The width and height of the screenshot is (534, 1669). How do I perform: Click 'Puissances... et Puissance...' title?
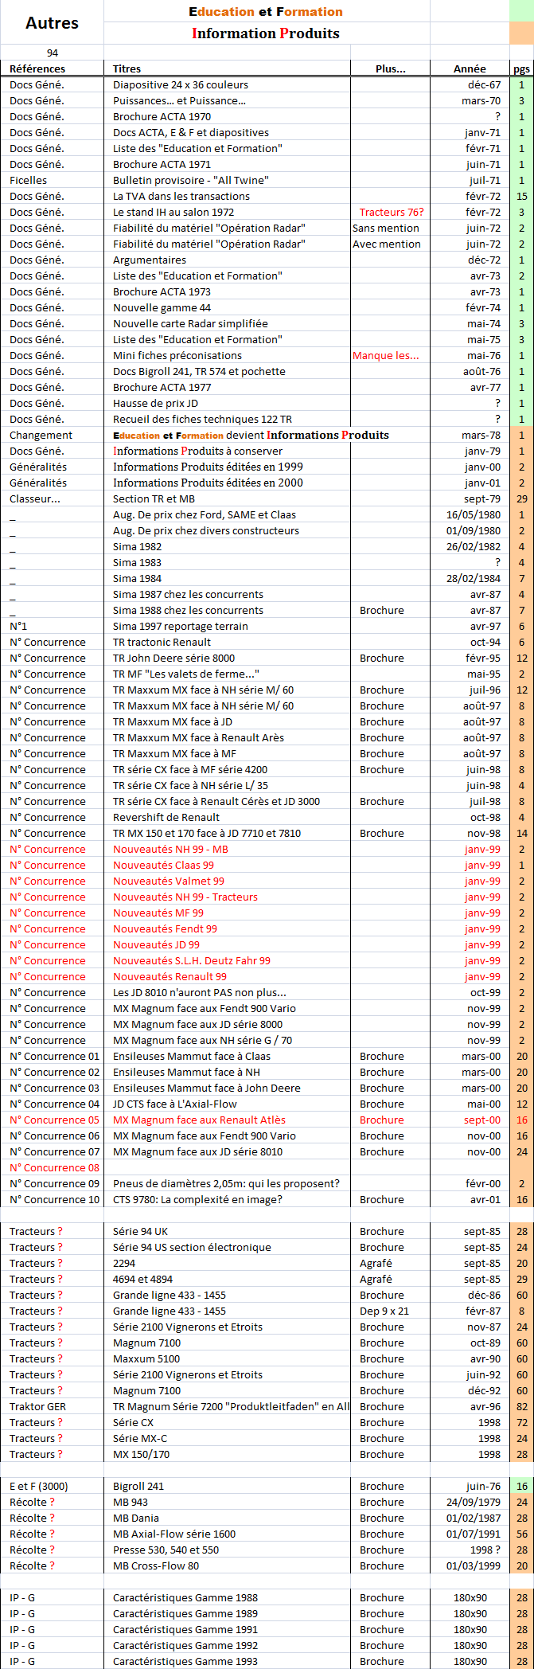[179, 100]
